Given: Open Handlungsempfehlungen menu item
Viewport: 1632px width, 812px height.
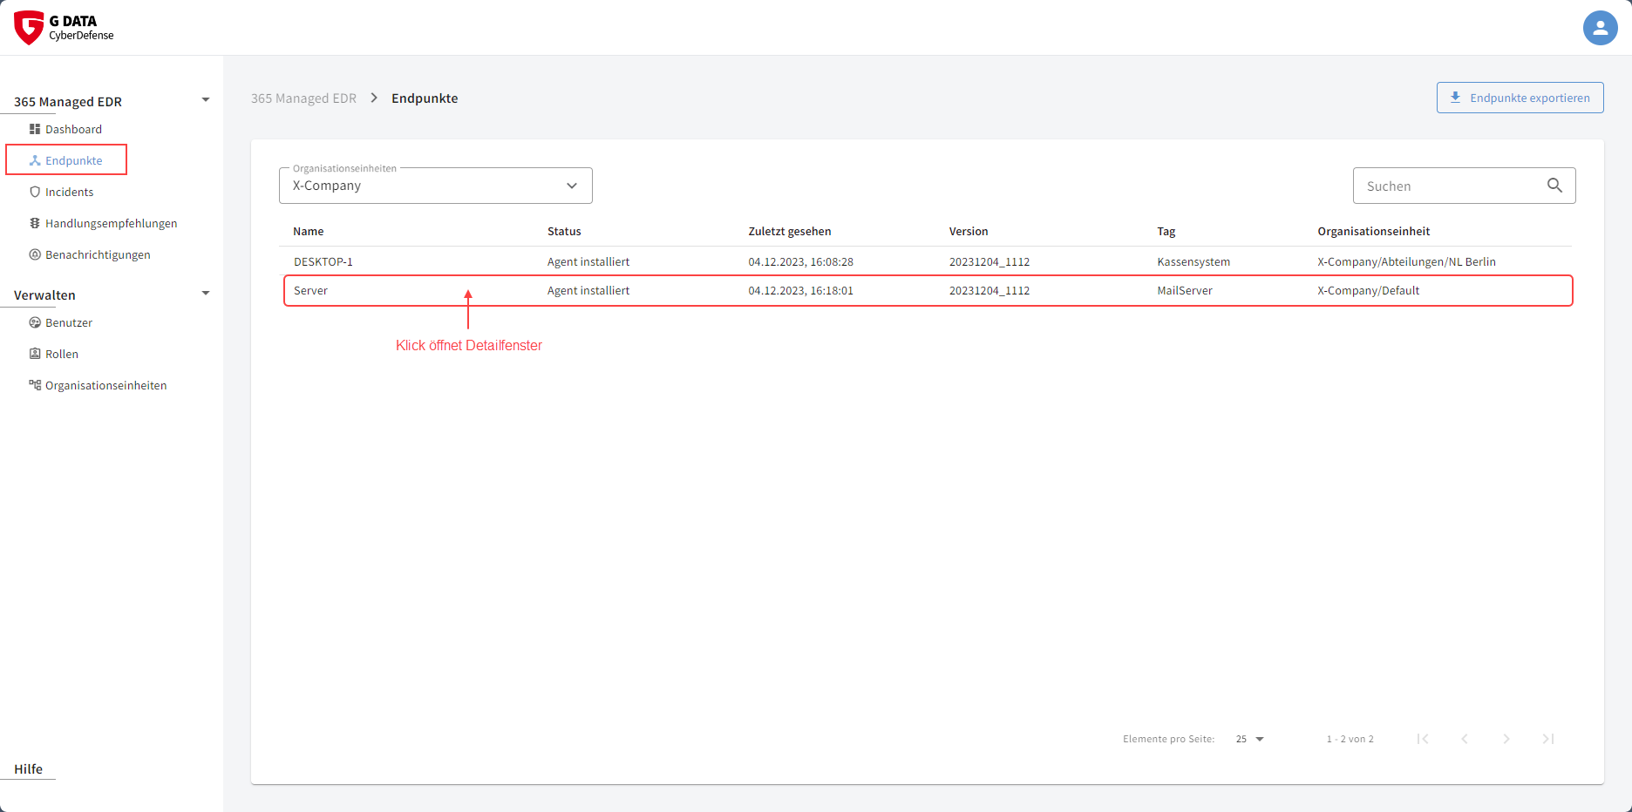Looking at the screenshot, I should pos(111,223).
